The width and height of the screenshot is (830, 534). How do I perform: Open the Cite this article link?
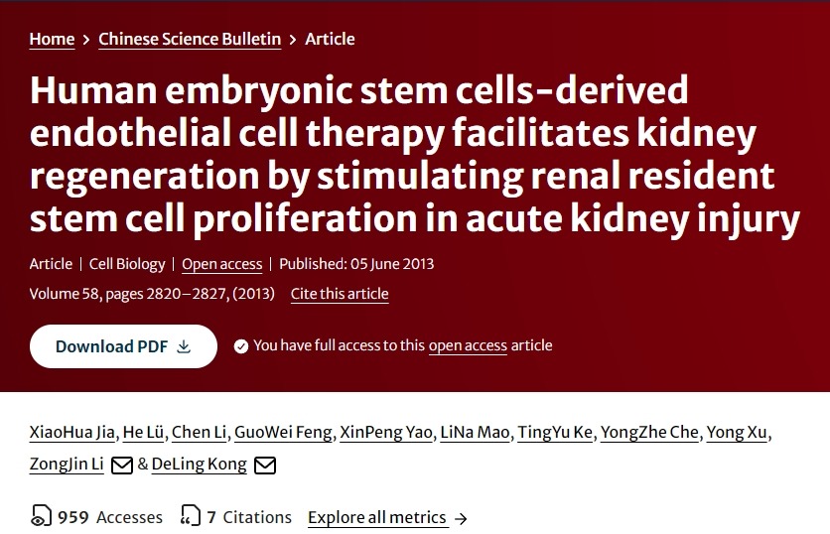(x=340, y=294)
